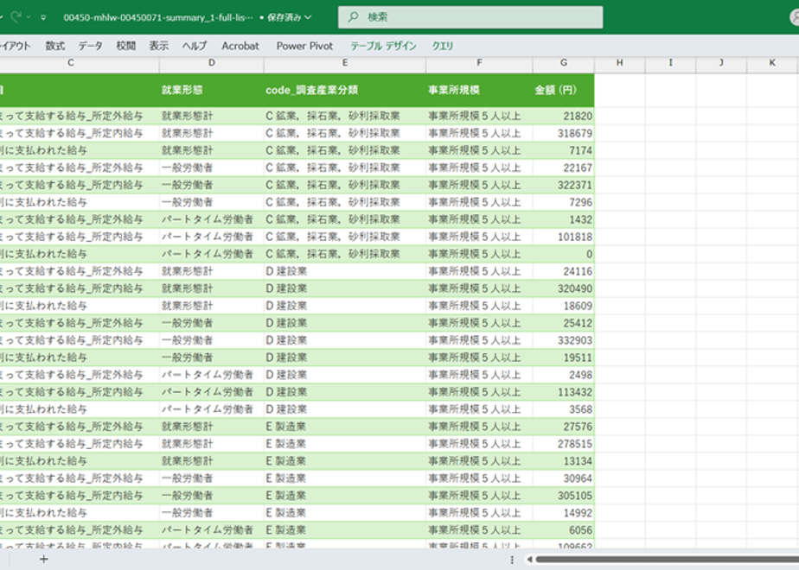Click the horizontal scrollbar thumb

pyautogui.click(x=667, y=560)
